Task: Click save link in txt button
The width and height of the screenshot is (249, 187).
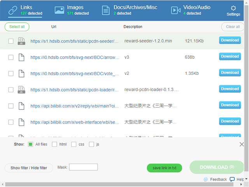Action: coord(164,168)
